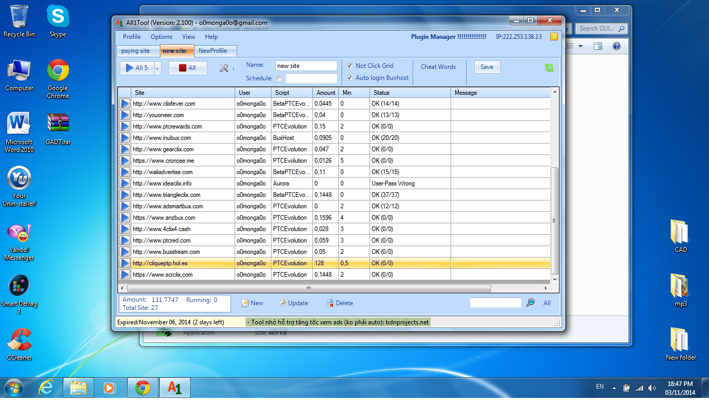Viewport: 709px width, 400px height.
Task: Click the green refresh icon in toolbar
Action: tap(549, 67)
